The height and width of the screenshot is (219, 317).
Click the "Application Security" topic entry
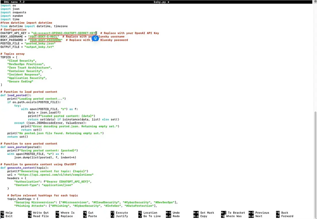27,78
